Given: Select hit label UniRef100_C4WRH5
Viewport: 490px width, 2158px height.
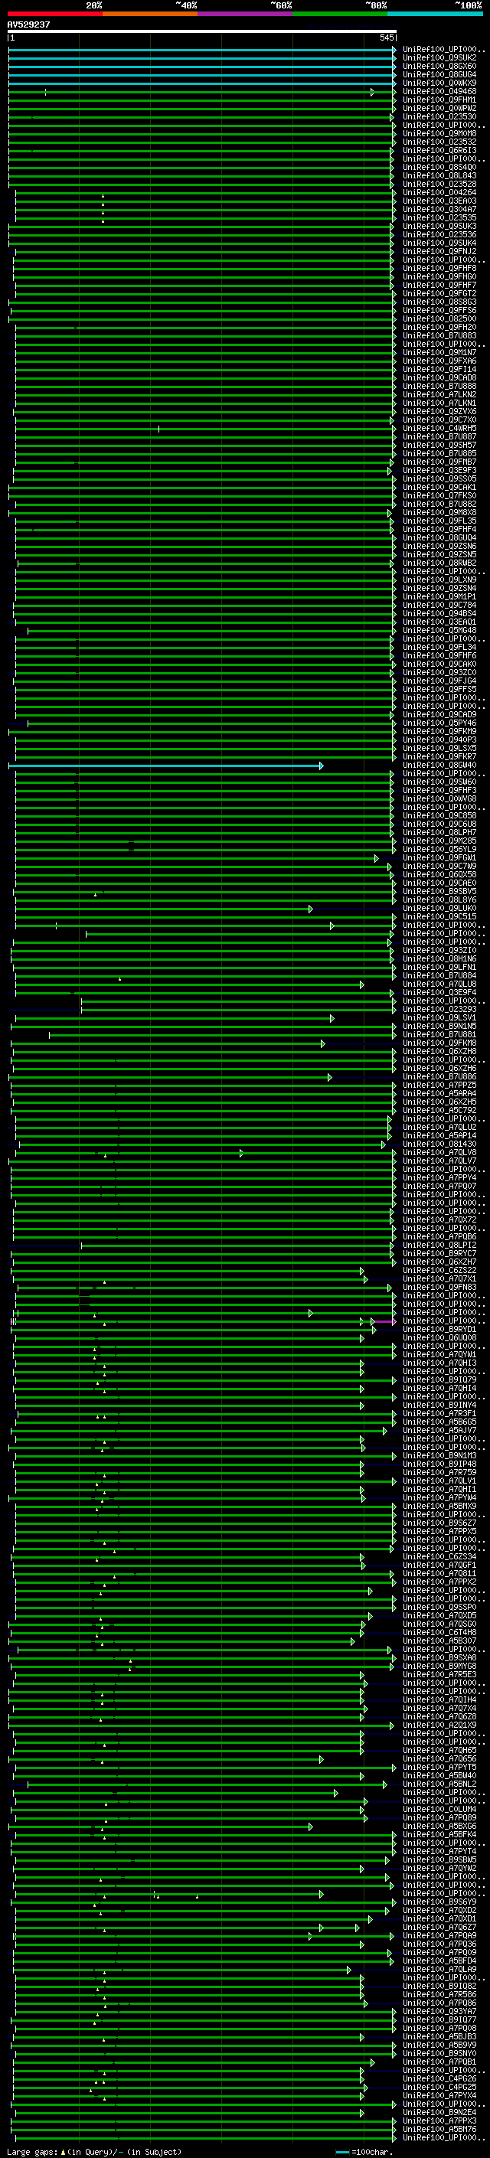Looking at the screenshot, I should coord(439,428).
